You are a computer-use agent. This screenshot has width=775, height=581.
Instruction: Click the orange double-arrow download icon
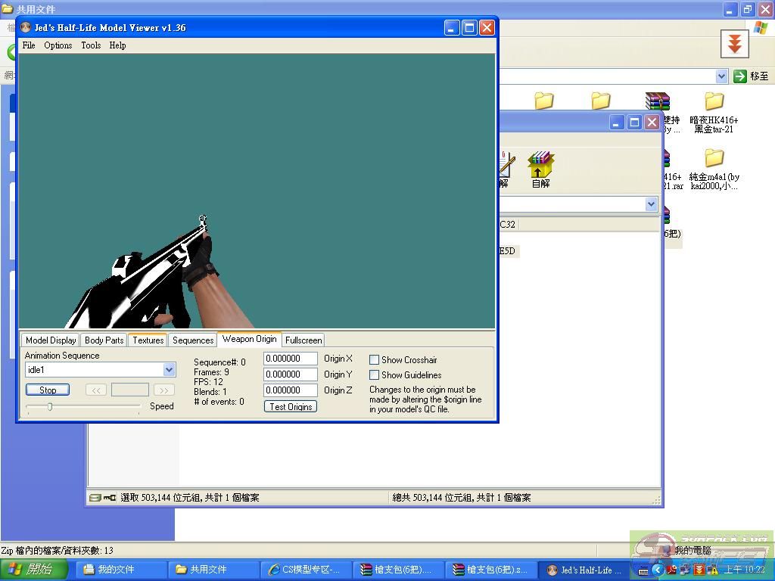733,45
